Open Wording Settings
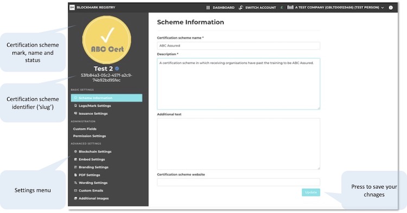Screen dimensions: 407x213 tap(93, 183)
